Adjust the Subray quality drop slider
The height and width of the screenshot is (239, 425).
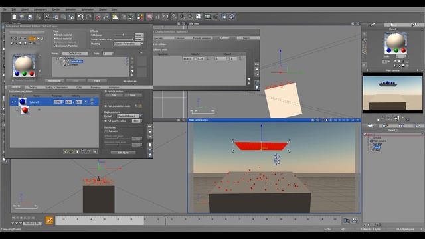(x=124, y=39)
